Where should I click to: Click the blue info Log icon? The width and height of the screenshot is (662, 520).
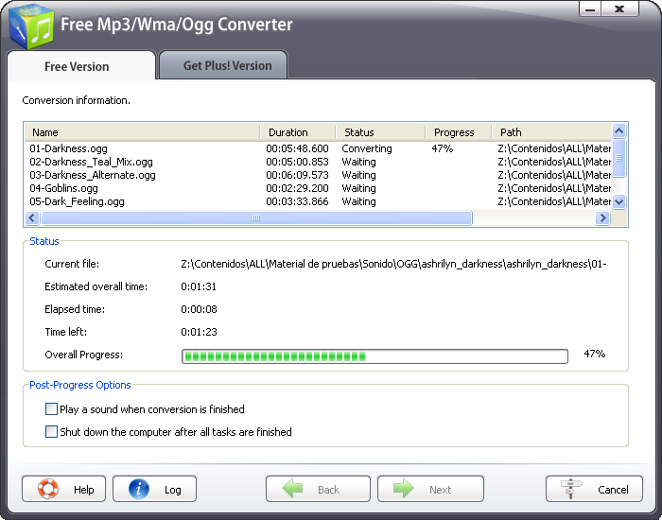coord(139,489)
